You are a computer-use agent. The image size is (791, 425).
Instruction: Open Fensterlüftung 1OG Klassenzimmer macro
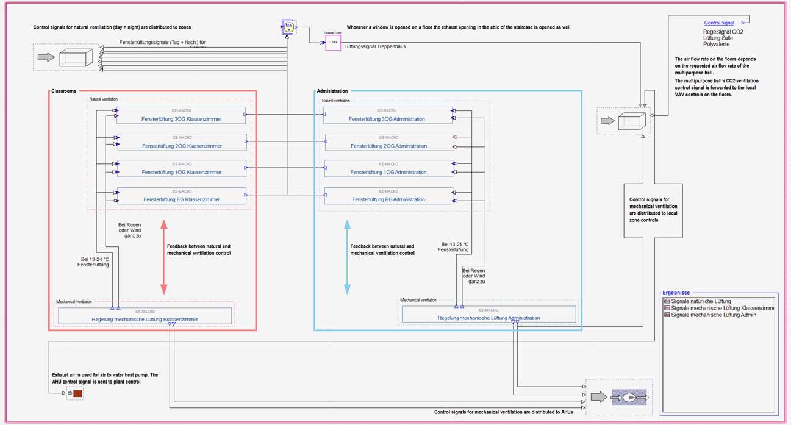(x=181, y=168)
